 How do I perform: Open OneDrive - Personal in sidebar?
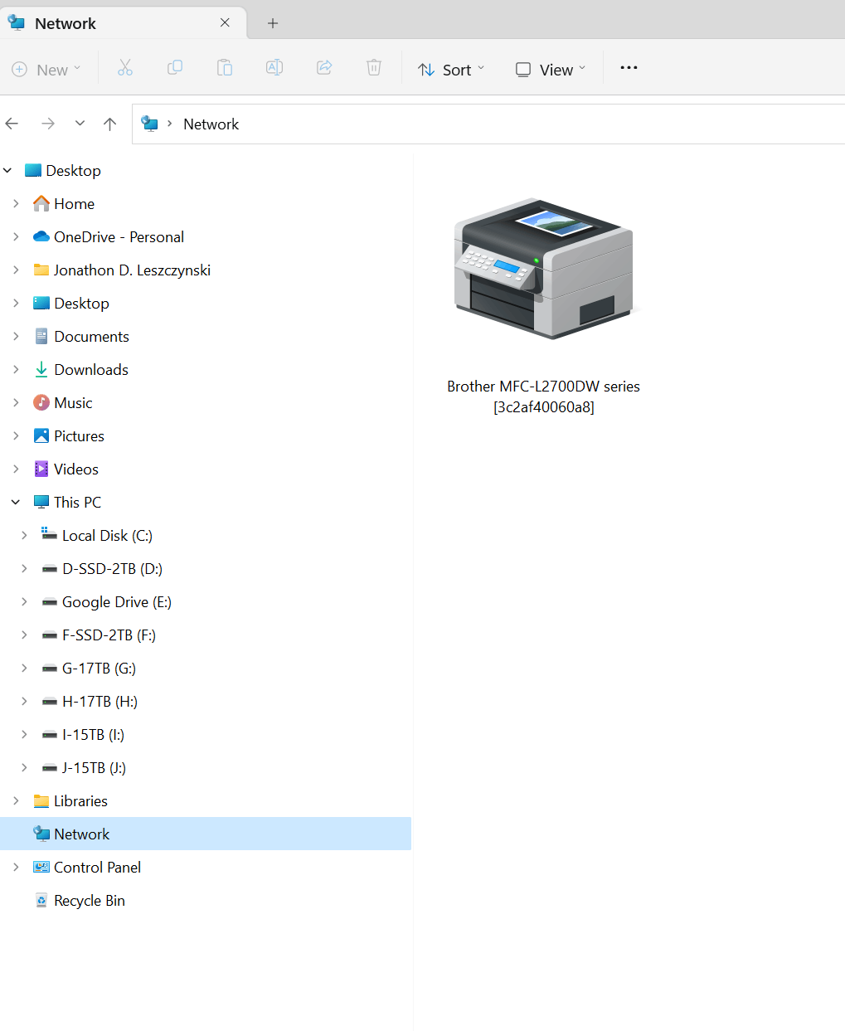[119, 237]
